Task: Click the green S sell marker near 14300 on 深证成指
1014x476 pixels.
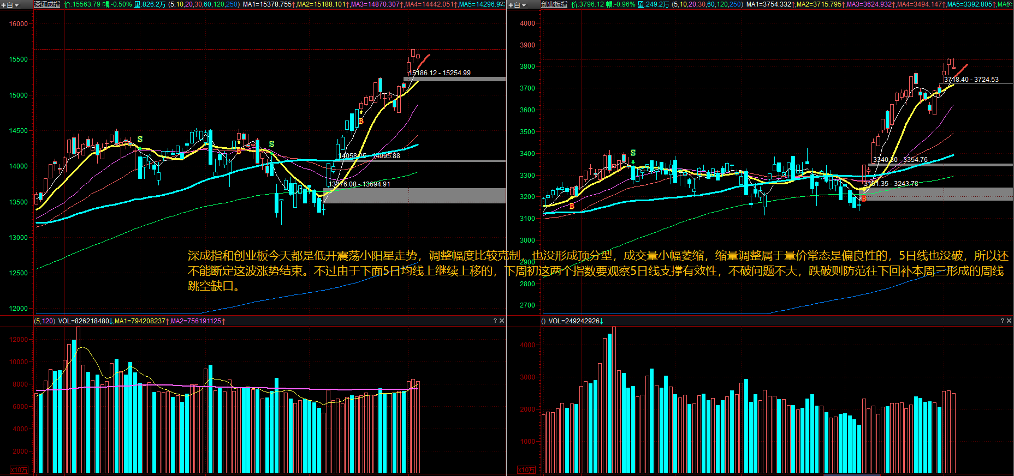Action: click(271, 144)
